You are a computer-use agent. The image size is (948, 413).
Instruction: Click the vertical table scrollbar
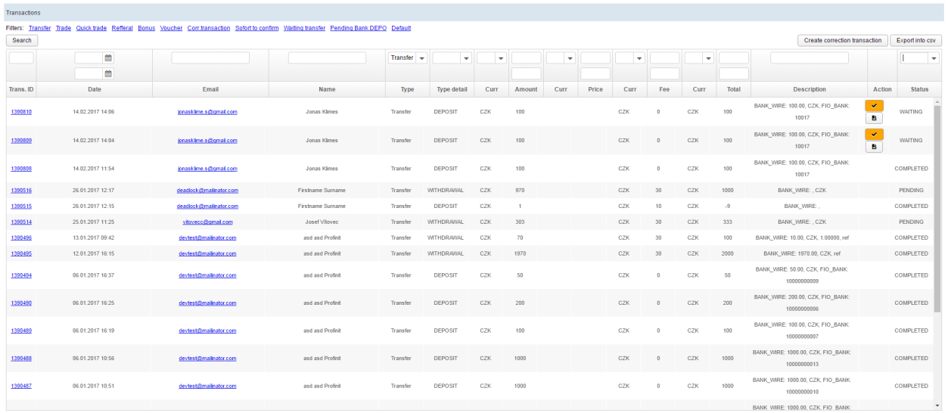click(938, 209)
